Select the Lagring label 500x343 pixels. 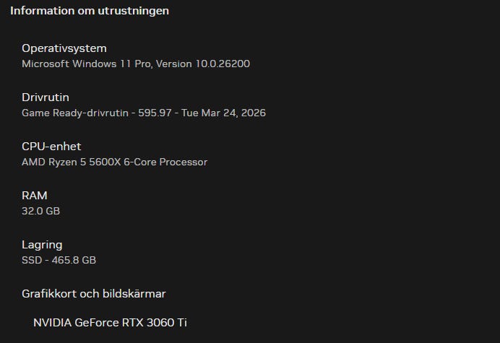[x=42, y=245]
